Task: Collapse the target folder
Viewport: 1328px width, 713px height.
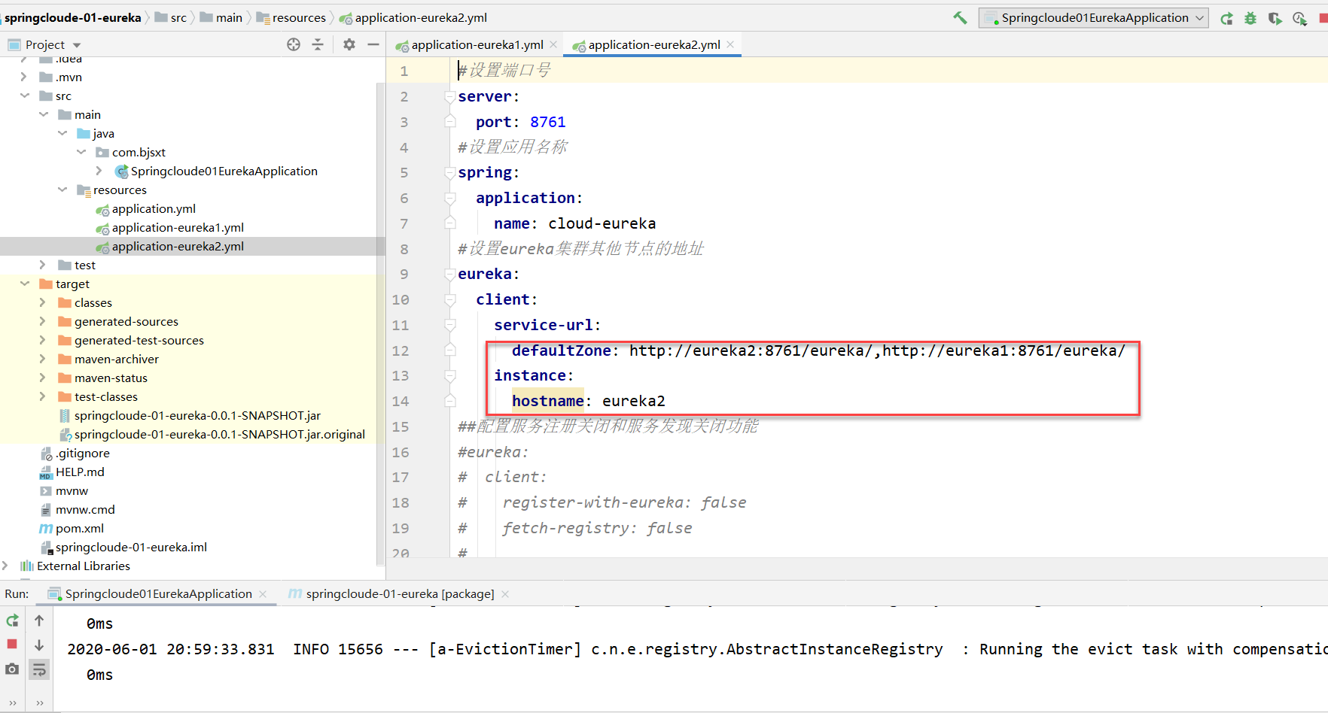Action: (x=23, y=284)
